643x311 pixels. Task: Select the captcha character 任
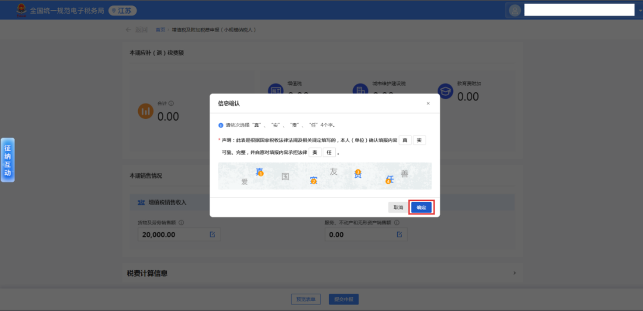(389, 178)
